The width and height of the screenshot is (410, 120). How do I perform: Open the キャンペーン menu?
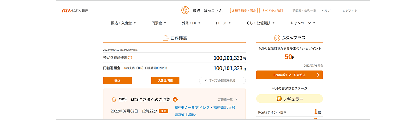point(303,23)
